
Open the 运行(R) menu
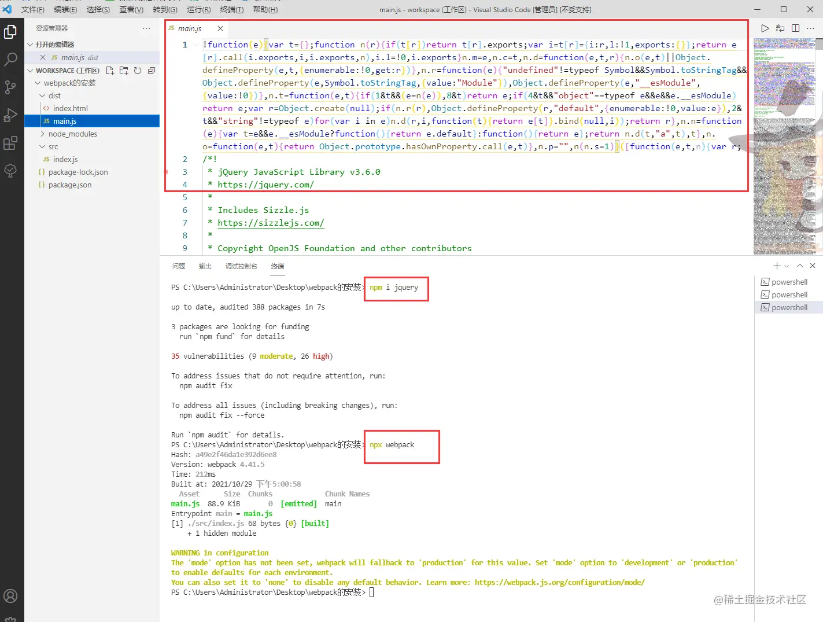198,9
